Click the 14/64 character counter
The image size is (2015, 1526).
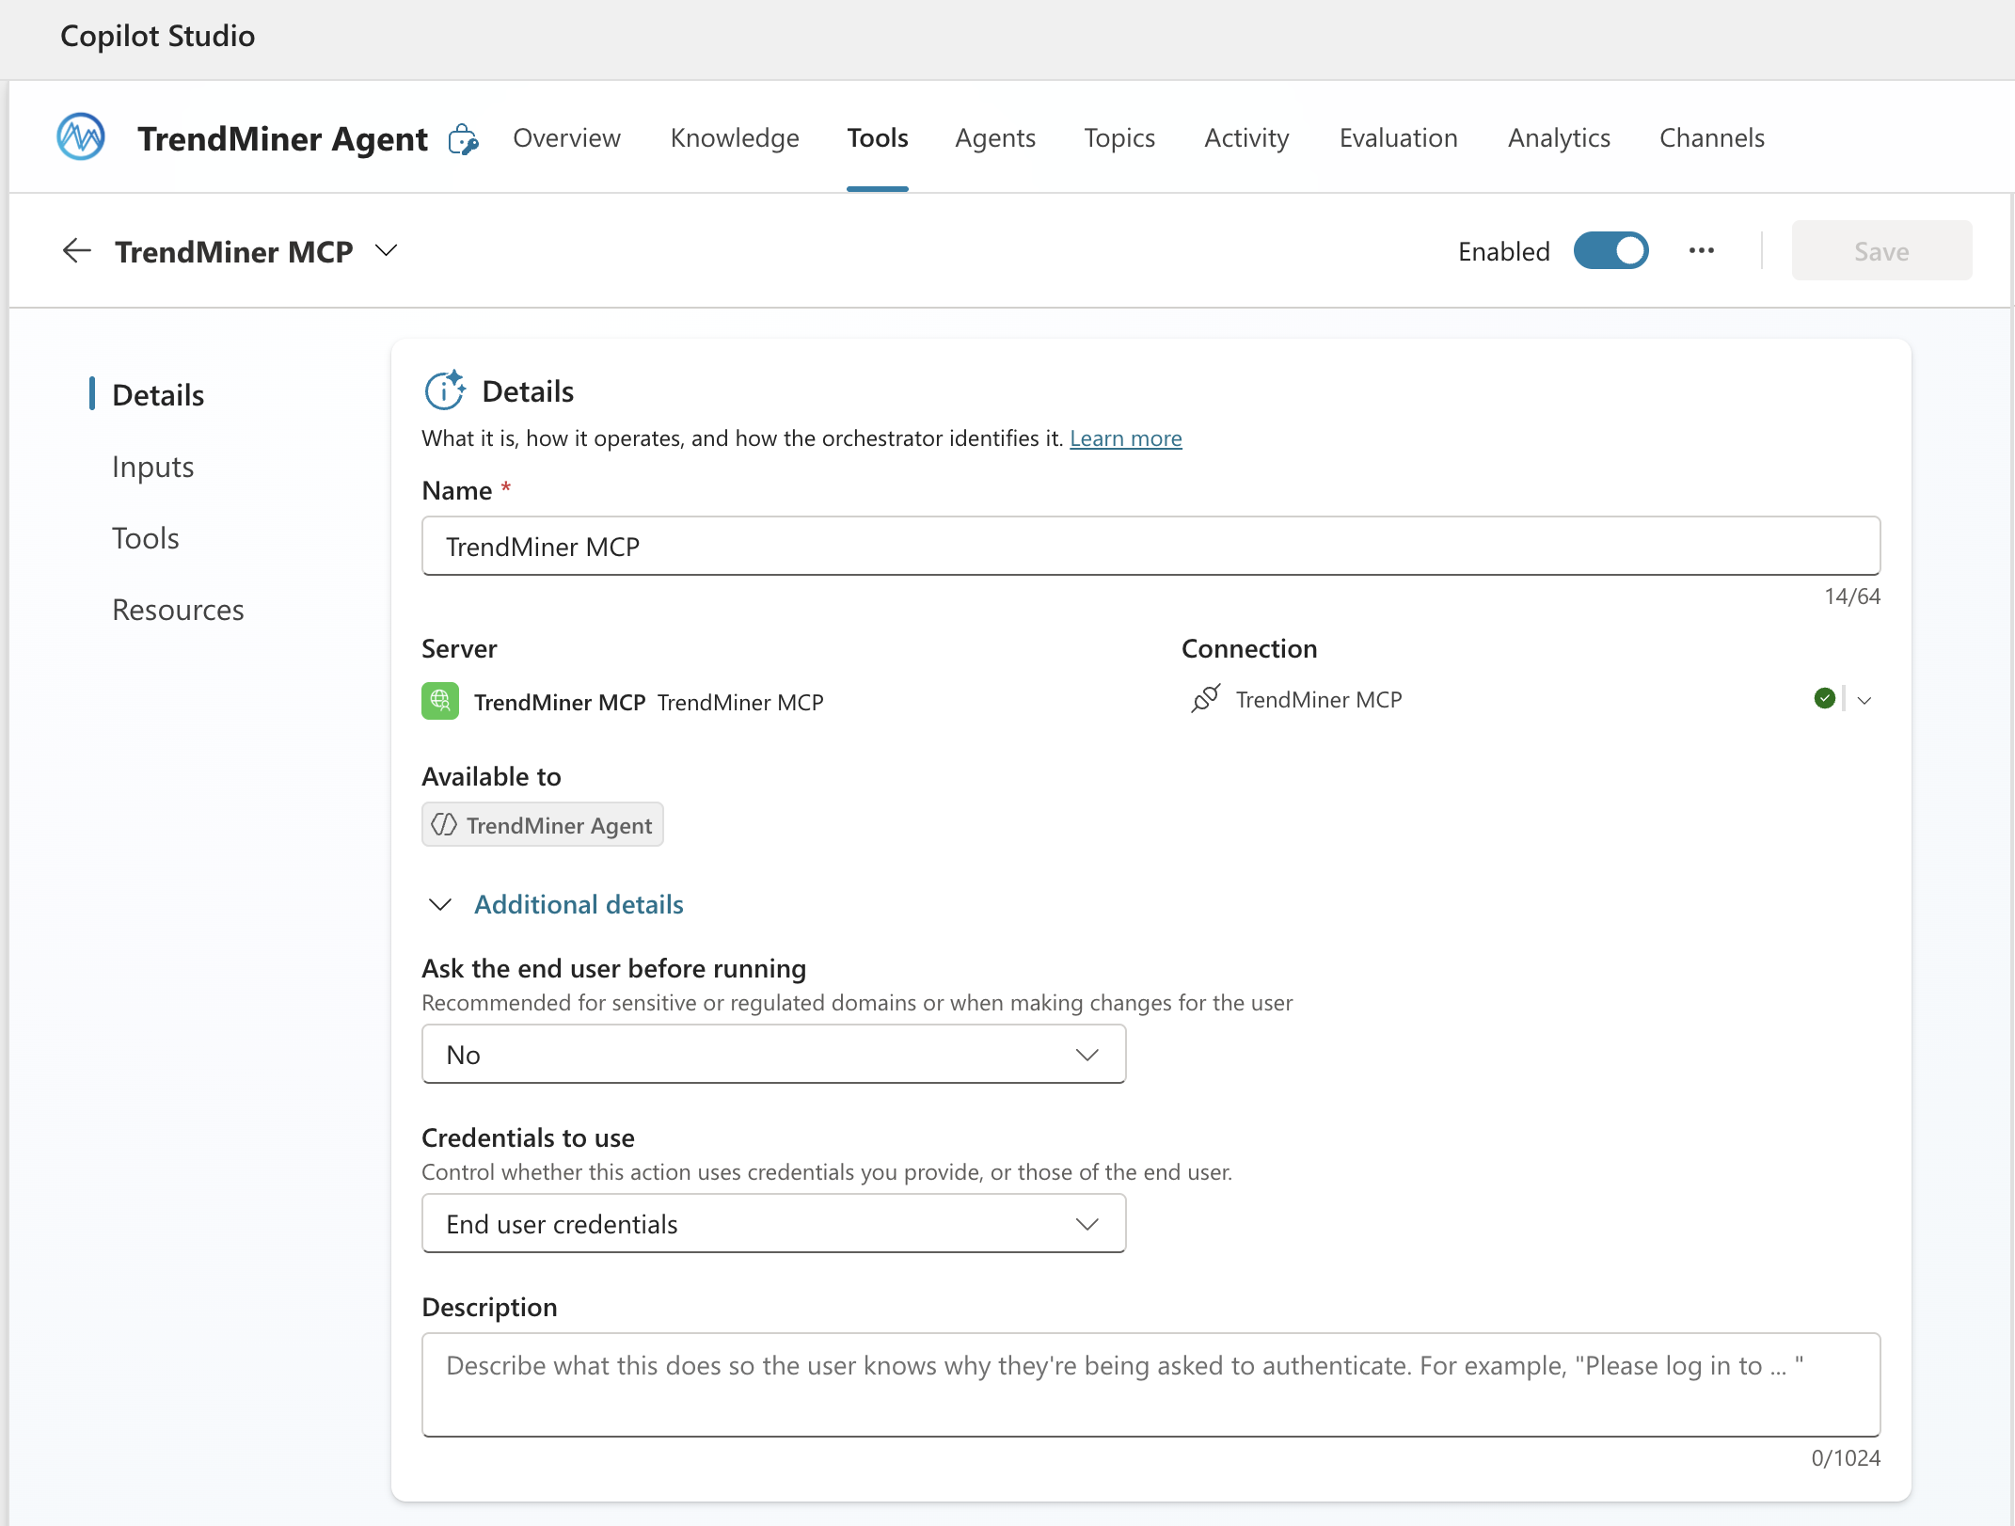pyautogui.click(x=1851, y=596)
